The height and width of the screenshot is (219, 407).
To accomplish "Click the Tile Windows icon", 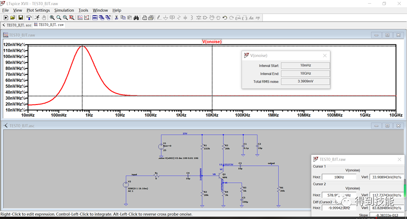I will pyautogui.click(x=95, y=18).
